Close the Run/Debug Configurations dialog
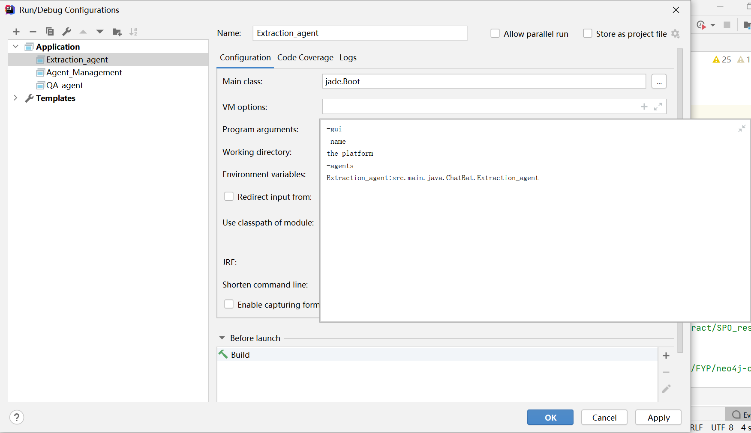The height and width of the screenshot is (433, 751). pos(676,10)
